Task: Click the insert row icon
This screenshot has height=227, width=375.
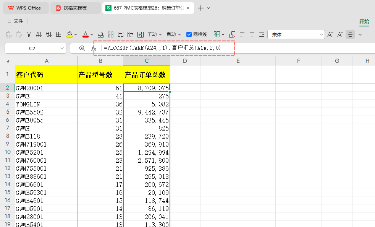Action: coord(100,34)
